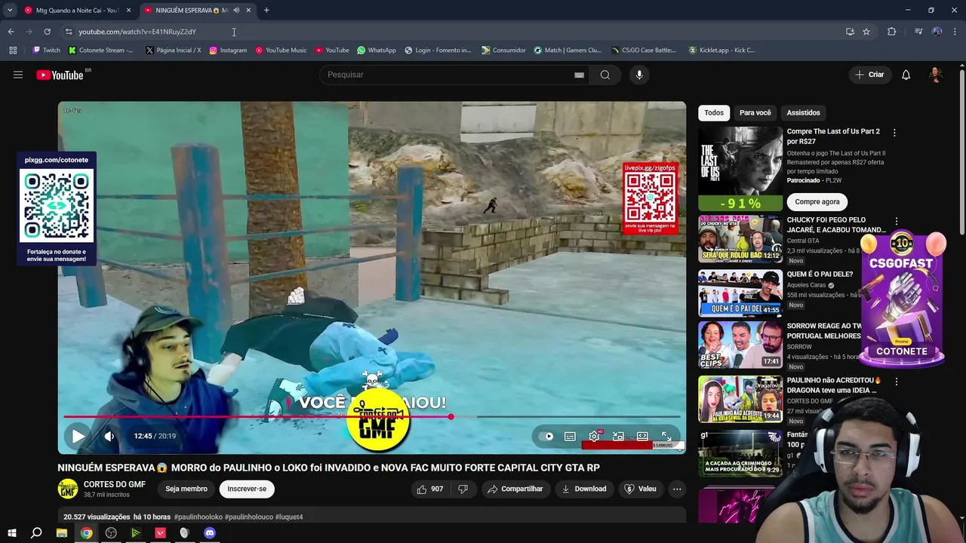Toggle subtitles/closed captions in the player

point(570,436)
